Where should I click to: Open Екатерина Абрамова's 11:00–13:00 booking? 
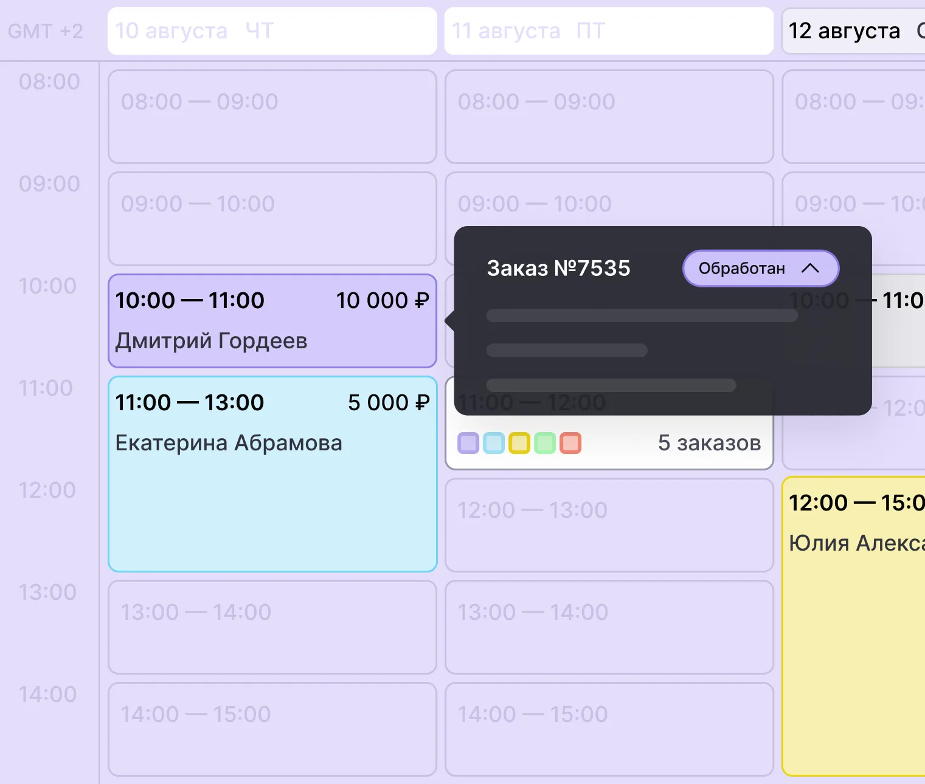pos(272,474)
